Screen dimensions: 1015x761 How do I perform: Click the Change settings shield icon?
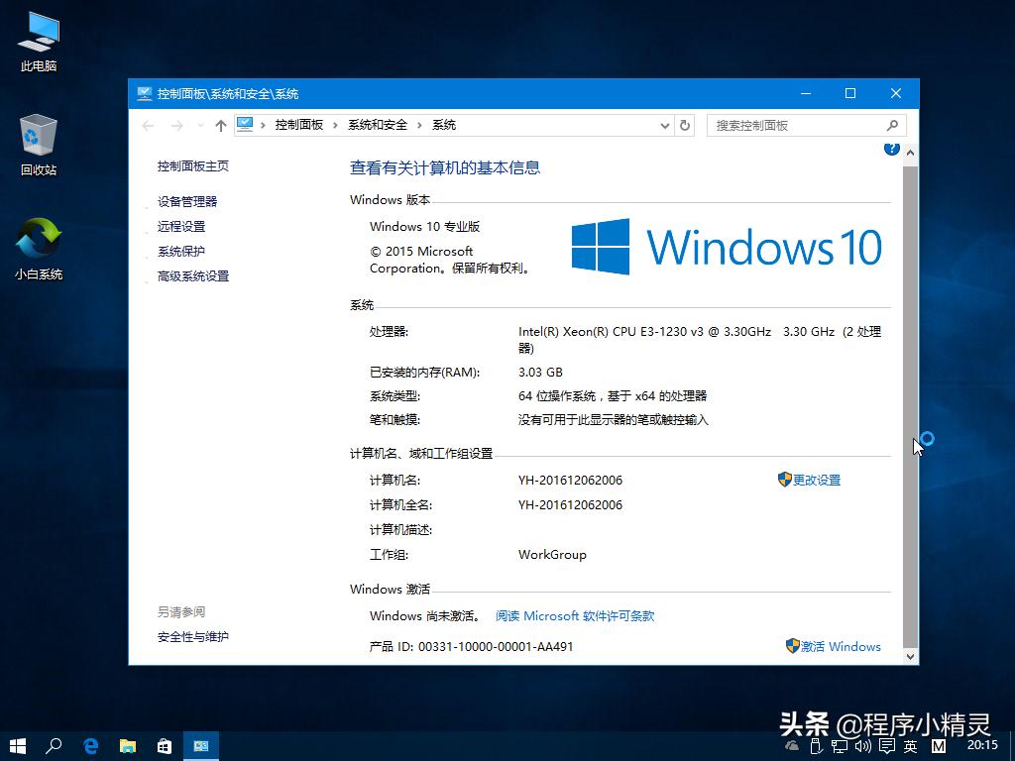[x=785, y=479]
